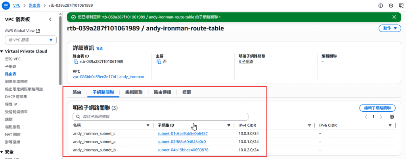Viewport: 406px width, 159px height.
Task: Click the external link icon beside AWS Global View
Action: (38, 31)
